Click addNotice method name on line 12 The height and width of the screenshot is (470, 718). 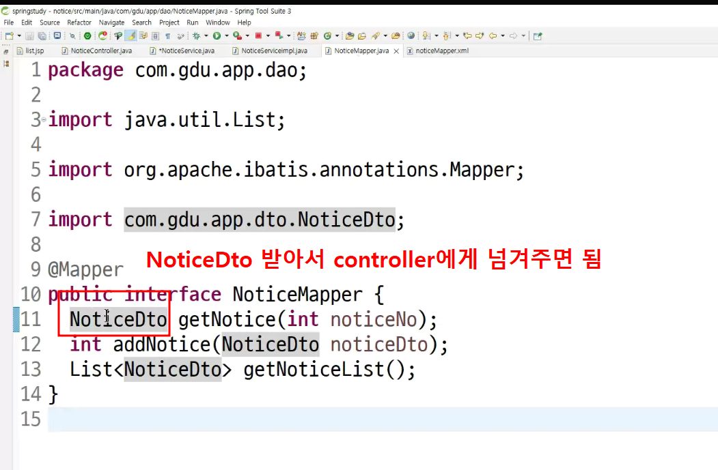pyautogui.click(x=162, y=344)
